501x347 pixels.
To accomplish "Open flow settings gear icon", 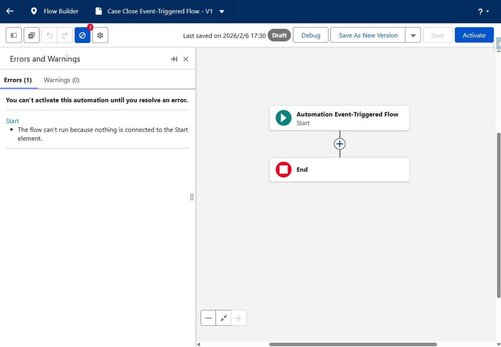I will point(100,35).
